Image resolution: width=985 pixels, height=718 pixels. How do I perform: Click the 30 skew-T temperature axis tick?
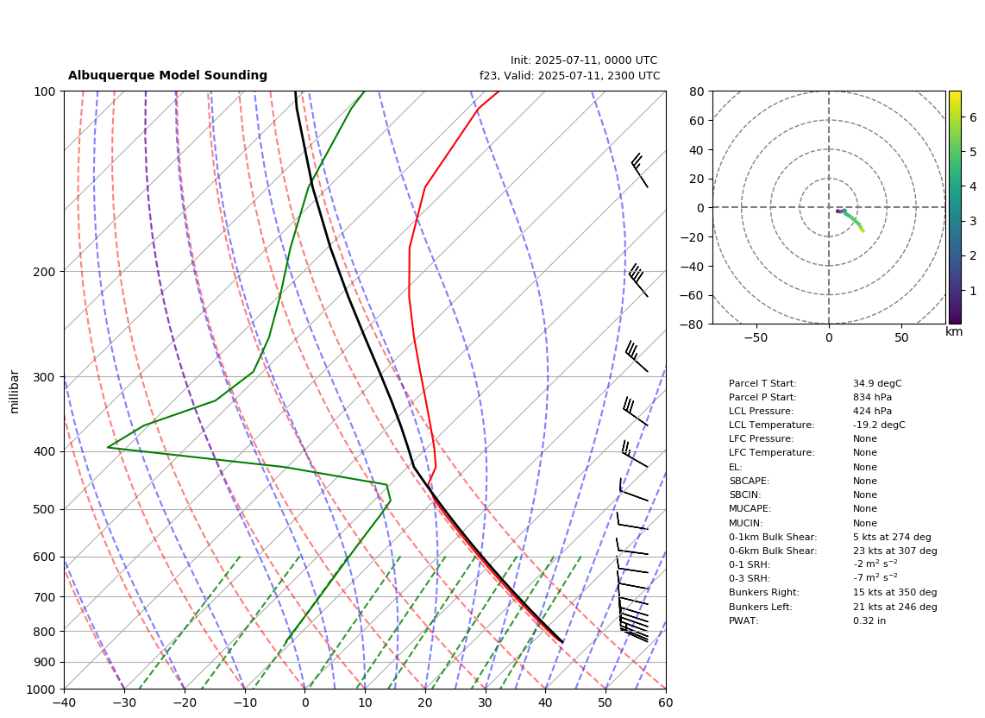tap(486, 702)
